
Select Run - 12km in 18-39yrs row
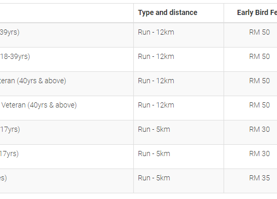pos(156,56)
